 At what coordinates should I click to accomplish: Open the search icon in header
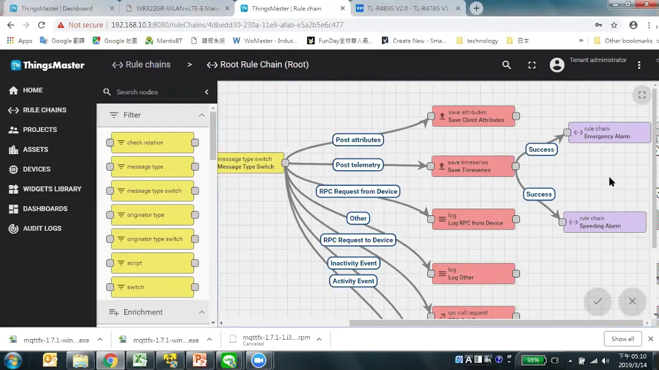pyautogui.click(x=507, y=65)
